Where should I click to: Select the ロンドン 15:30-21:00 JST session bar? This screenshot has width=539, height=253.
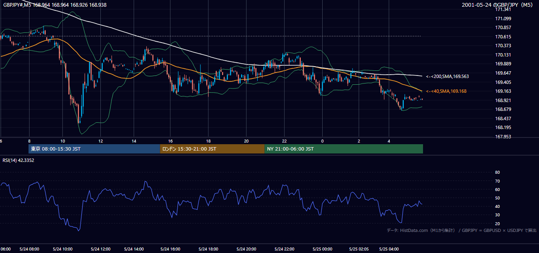[212, 149]
